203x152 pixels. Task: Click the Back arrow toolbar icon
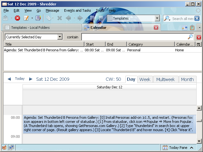pyautogui.click(x=68, y=18)
